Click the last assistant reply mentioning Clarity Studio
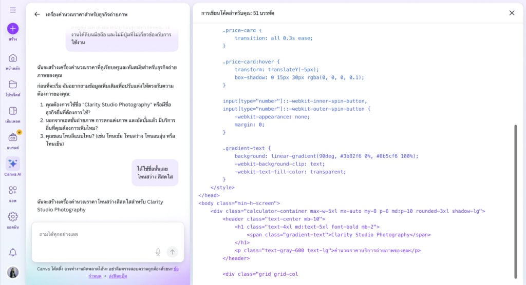526x285 pixels. click(100, 206)
